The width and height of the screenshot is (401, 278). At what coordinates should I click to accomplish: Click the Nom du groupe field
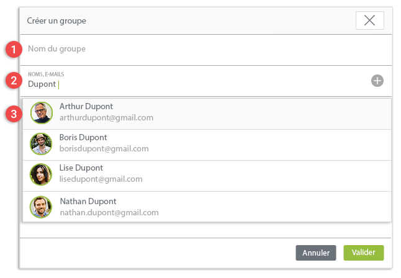(206, 50)
